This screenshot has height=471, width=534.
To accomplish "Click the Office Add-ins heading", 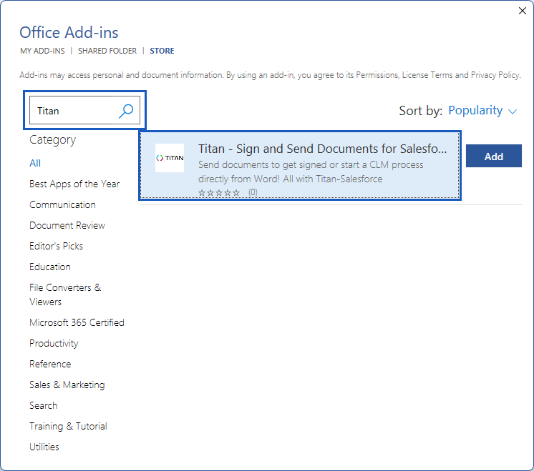I will point(69,33).
